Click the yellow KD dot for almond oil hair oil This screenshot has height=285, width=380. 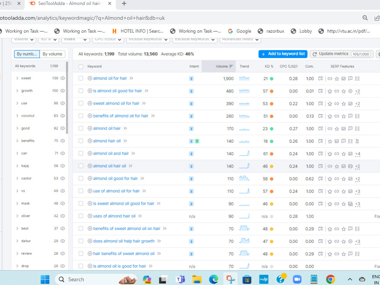[272, 166]
